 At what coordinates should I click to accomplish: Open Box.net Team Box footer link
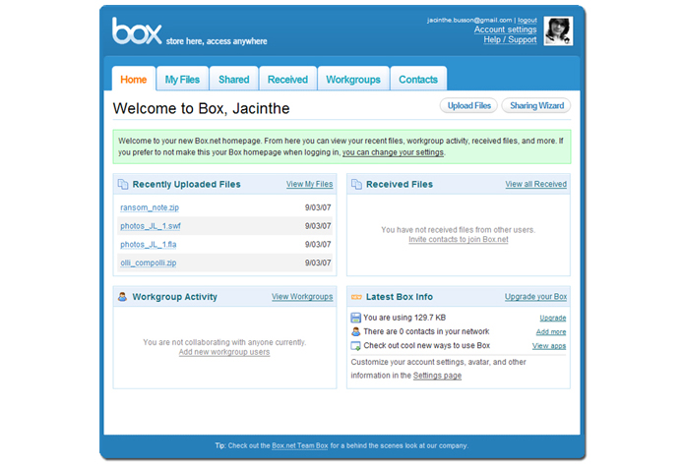(300, 445)
